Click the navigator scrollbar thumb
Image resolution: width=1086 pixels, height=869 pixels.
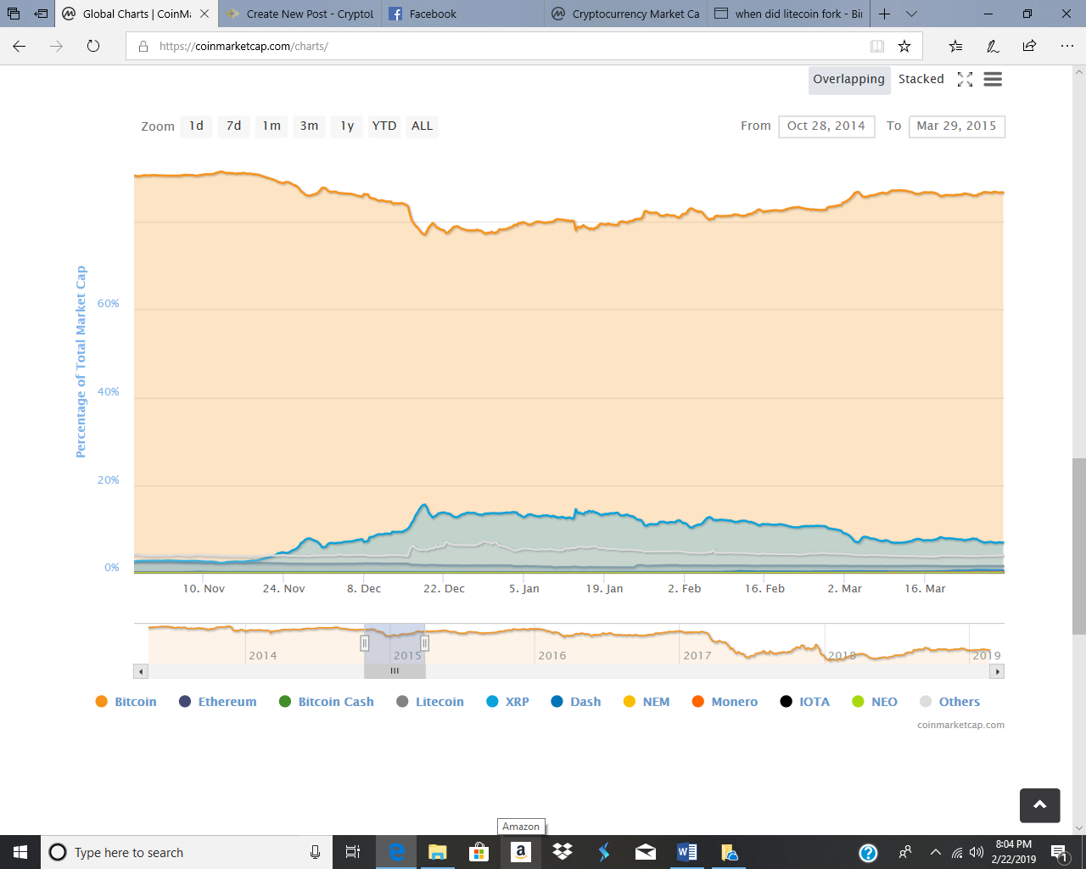coord(395,671)
